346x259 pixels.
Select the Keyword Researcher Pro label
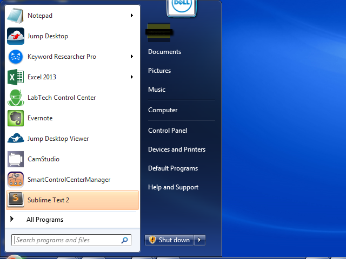click(x=62, y=57)
